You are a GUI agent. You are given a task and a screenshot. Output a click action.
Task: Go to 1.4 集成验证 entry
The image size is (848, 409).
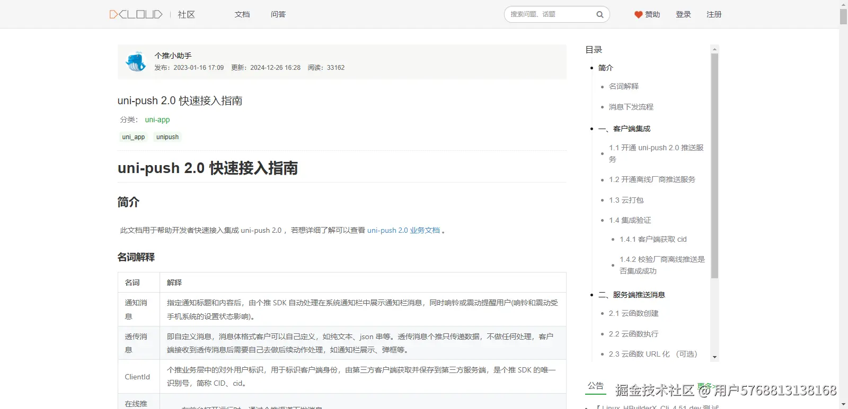click(630, 220)
